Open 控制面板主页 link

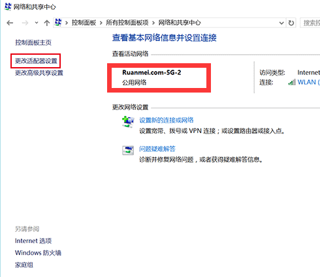33,42
